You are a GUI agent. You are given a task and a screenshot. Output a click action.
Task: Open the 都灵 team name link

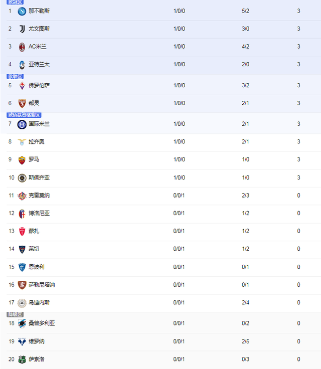34,103
